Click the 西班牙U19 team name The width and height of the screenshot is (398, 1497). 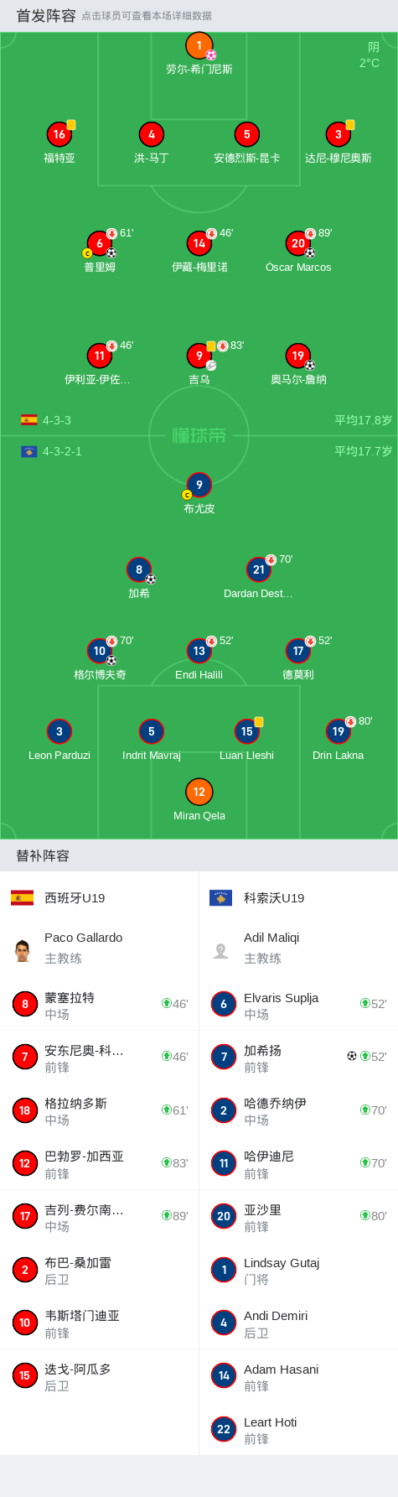75,898
